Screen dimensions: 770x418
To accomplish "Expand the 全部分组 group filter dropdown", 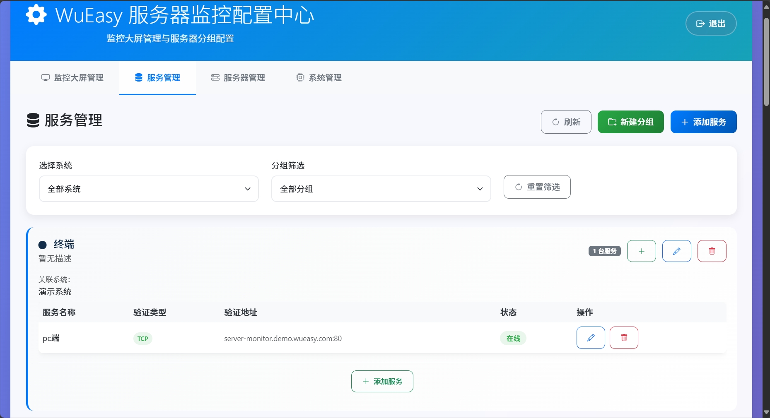I will click(381, 189).
